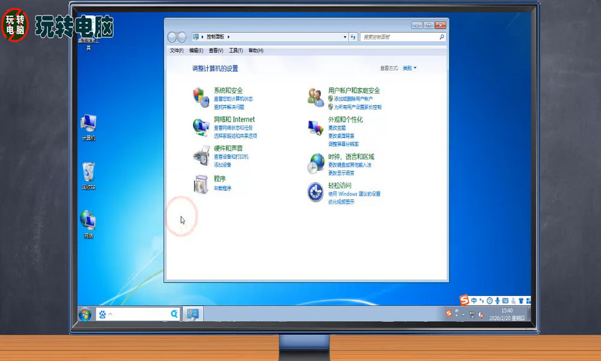Click the 查看设备和打印机 link

(x=231, y=156)
